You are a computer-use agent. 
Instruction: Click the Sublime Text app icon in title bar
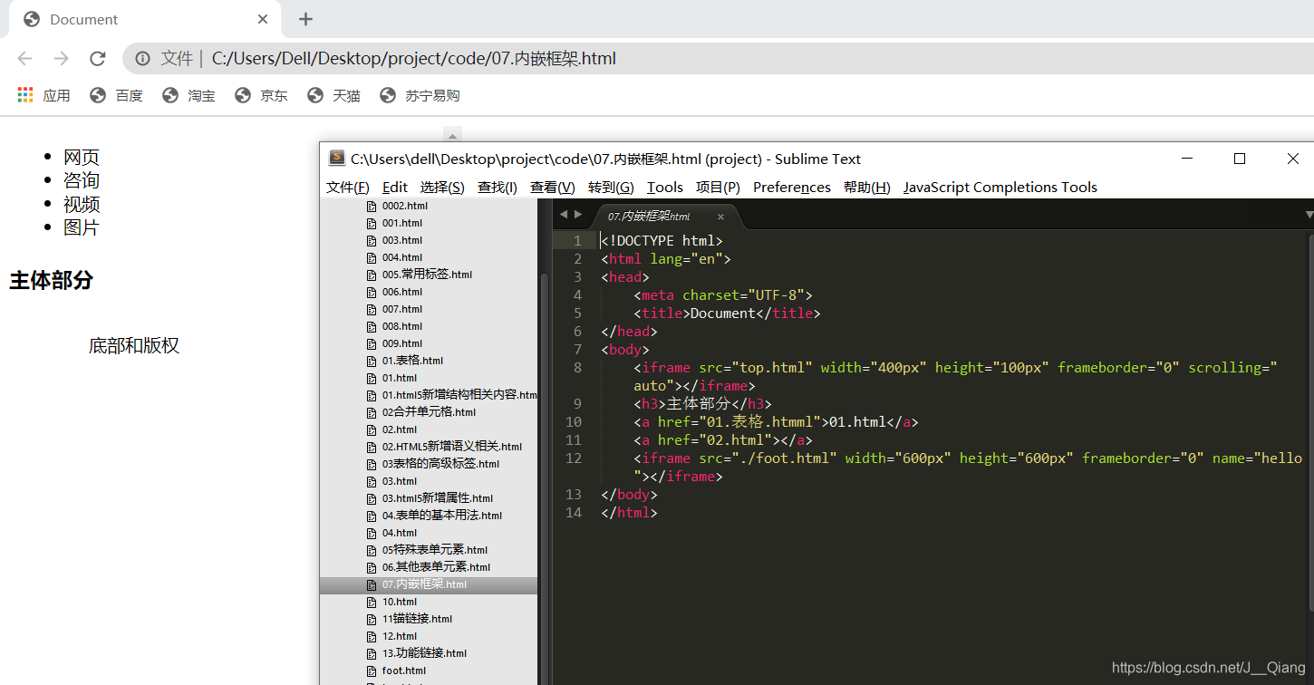pos(337,159)
